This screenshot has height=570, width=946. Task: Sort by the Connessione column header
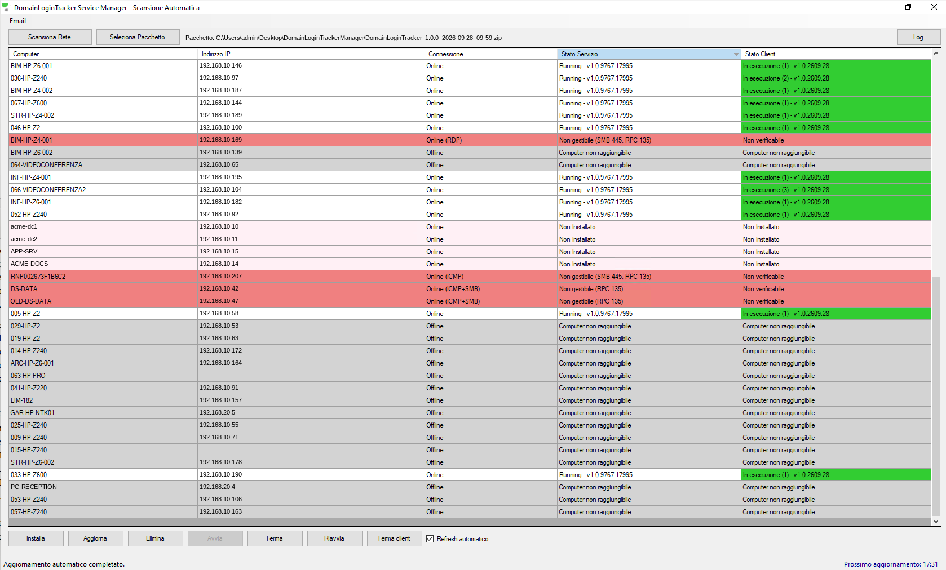491,54
